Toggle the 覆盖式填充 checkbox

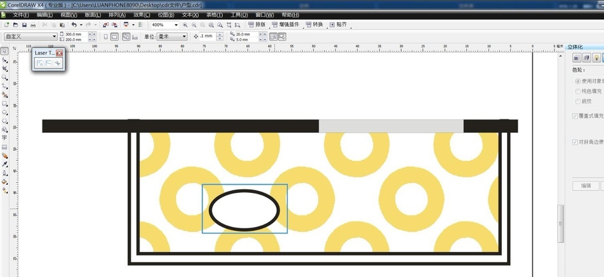click(575, 116)
